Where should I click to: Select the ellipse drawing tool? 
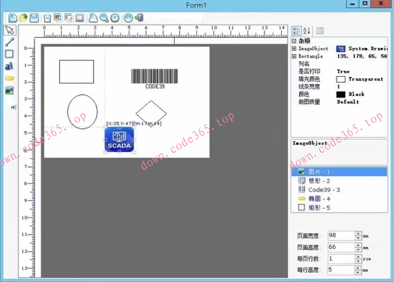click(10, 78)
